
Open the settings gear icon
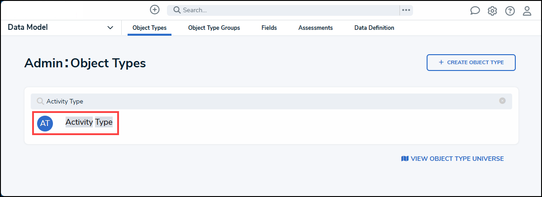(492, 11)
